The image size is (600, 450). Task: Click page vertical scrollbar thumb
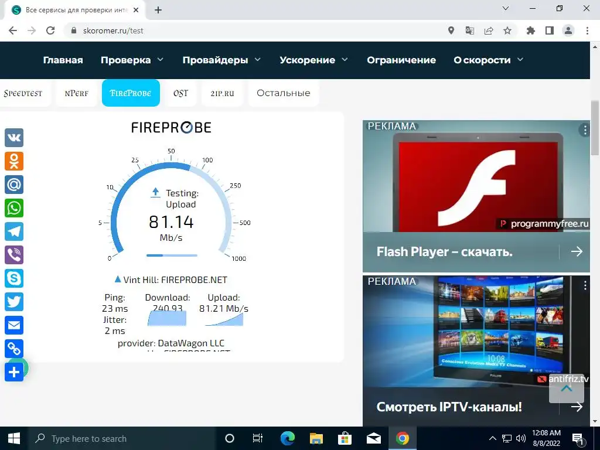(x=595, y=128)
